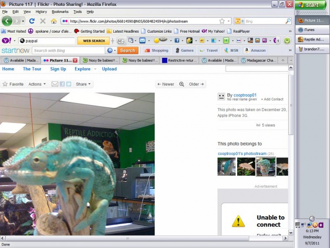Open Games in the StartNow toolbar
The image size is (330, 248).
[184, 50]
